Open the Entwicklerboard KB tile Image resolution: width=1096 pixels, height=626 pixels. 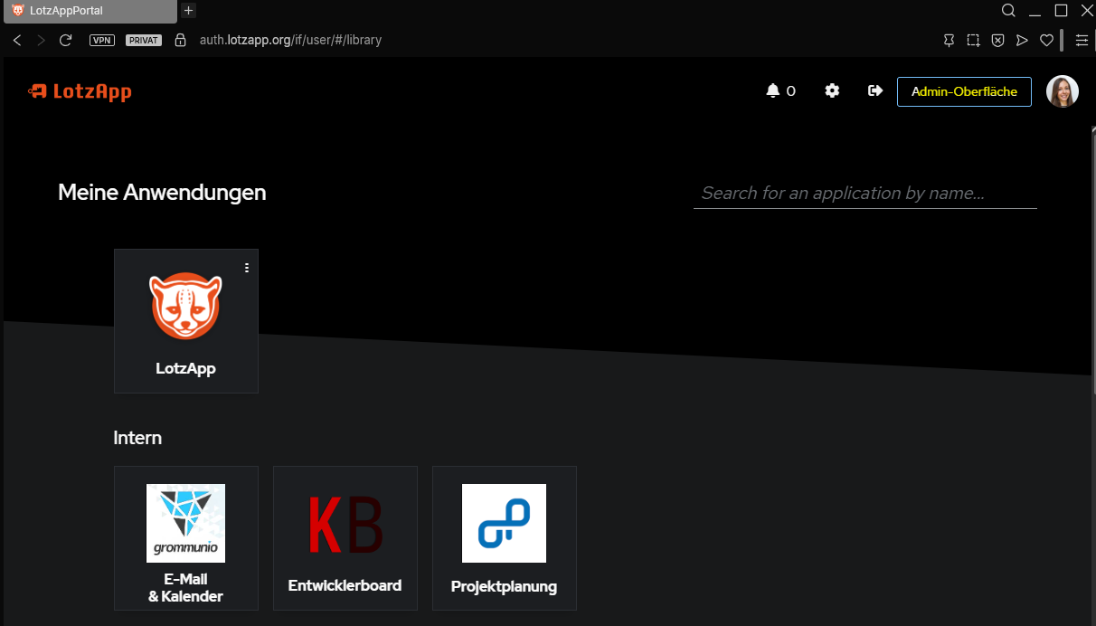[345, 537]
